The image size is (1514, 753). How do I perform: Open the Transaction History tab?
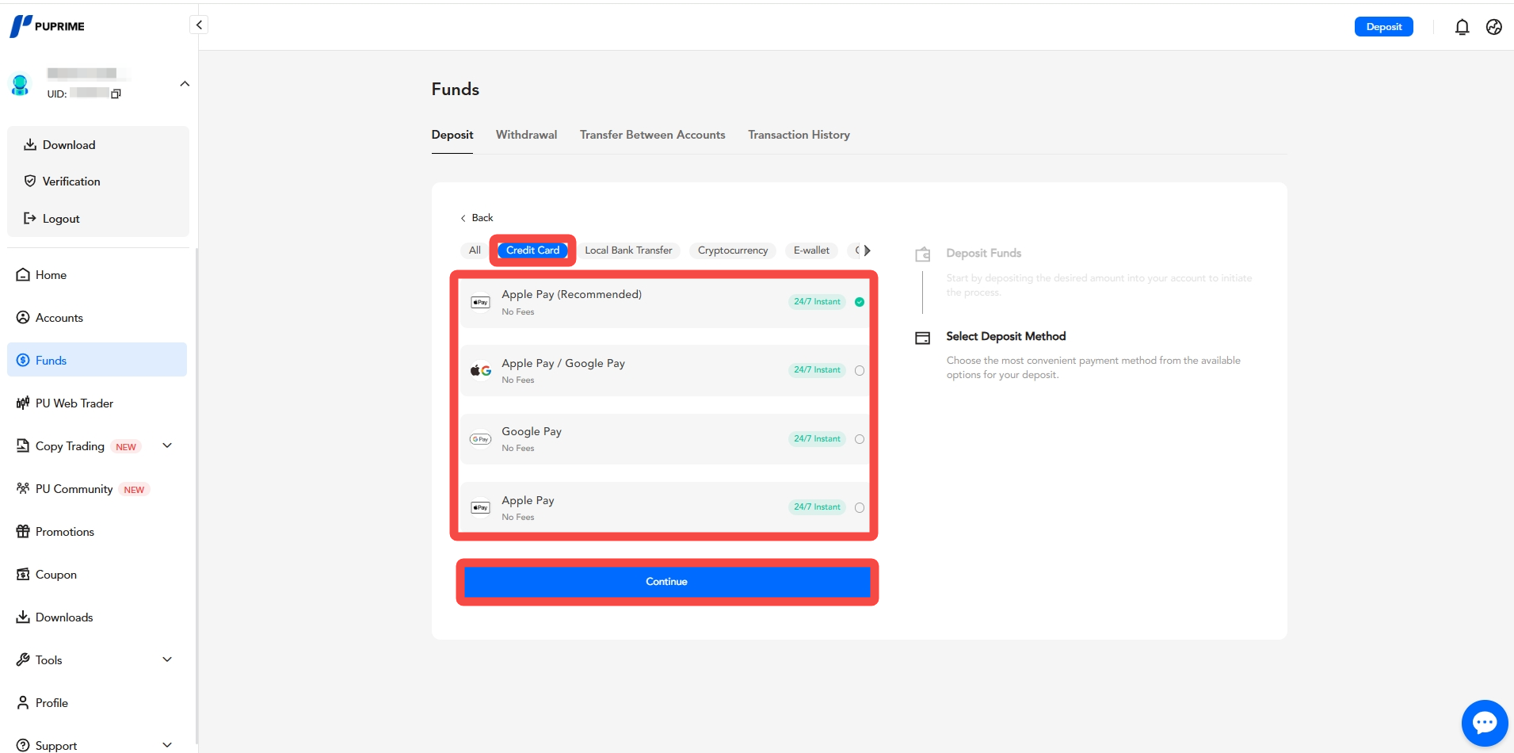[799, 135]
